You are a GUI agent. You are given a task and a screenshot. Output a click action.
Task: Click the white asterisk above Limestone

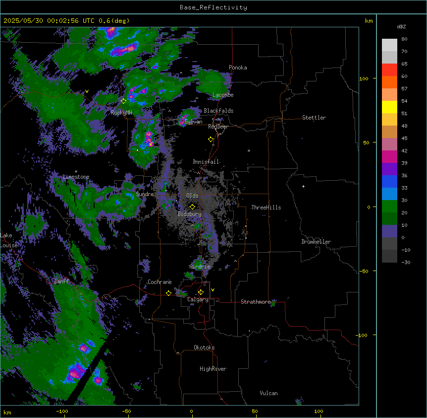[x=76, y=172]
